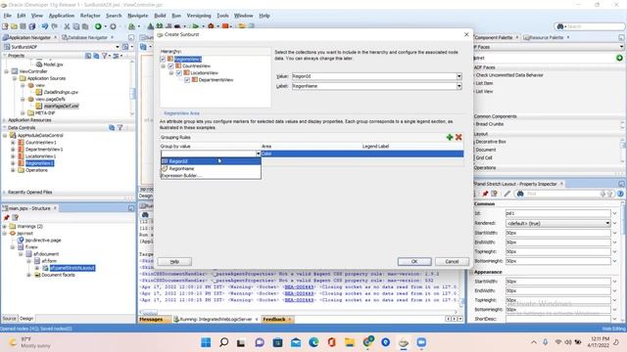Viewport: 627px width, 352px height.
Task: Open Feedback tab in log panel
Action: [x=274, y=320]
